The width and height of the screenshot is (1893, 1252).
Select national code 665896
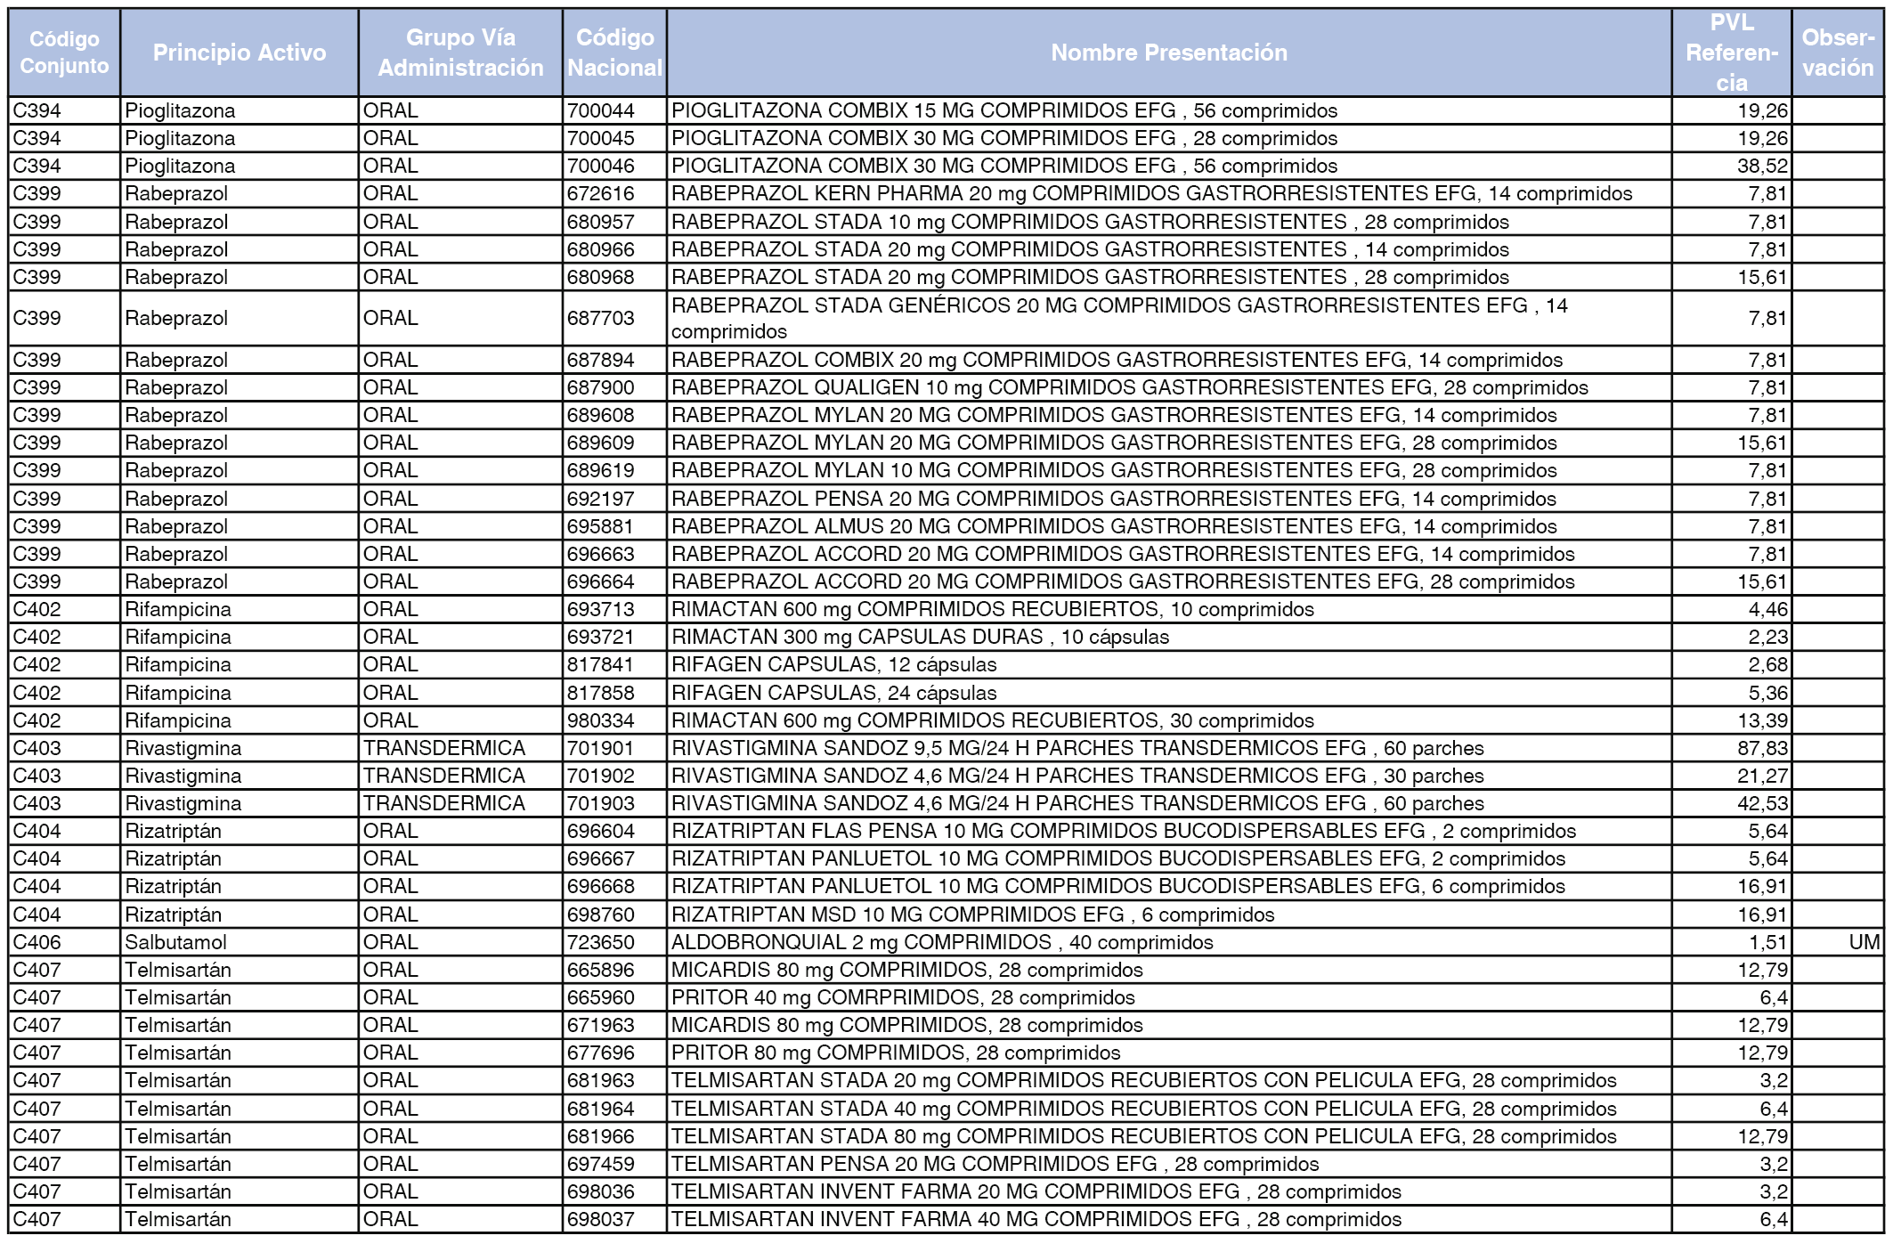pos(614,970)
